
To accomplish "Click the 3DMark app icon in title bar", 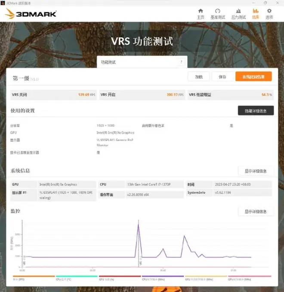I will pyautogui.click(x=3, y=3).
